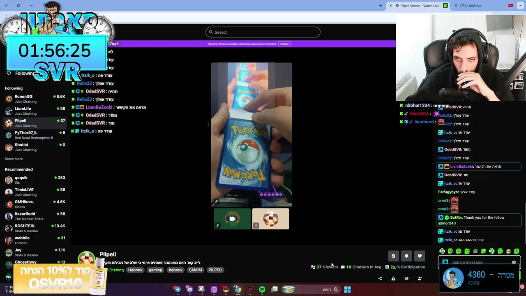Disable streamer mode in the purple banner

click(284, 44)
